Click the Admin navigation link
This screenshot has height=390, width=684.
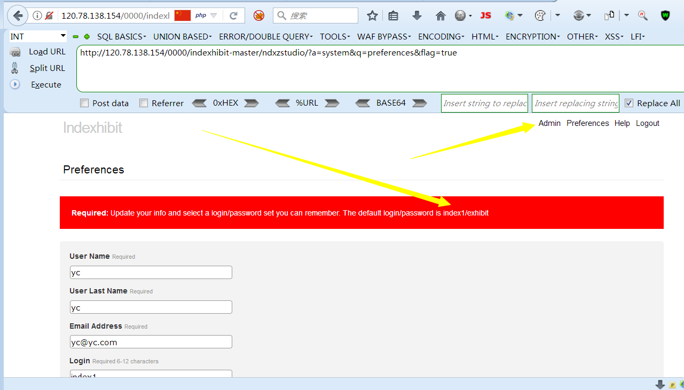(549, 123)
